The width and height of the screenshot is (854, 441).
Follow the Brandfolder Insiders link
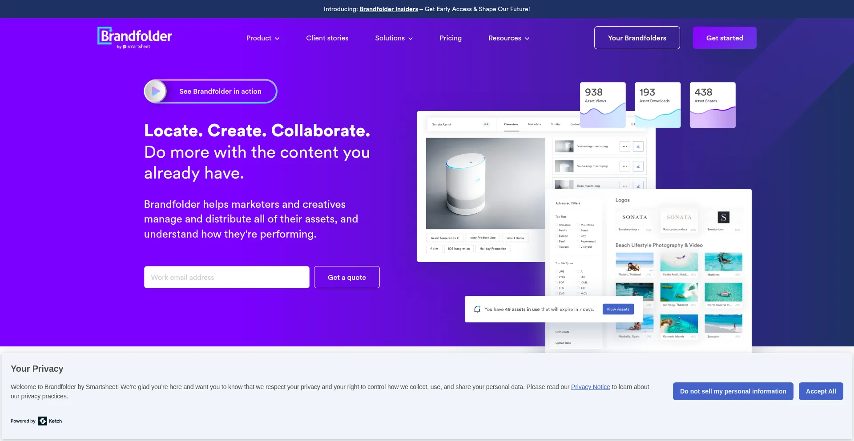389,9
